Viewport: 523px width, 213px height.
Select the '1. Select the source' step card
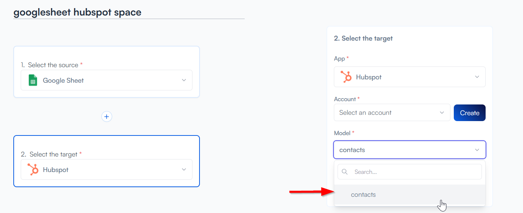coord(106,55)
